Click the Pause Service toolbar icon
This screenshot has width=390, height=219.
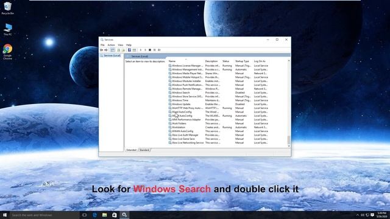(154, 50)
